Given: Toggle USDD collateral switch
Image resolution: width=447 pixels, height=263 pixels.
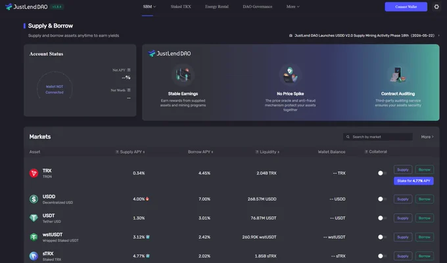Looking at the screenshot, I should [x=382, y=199].
